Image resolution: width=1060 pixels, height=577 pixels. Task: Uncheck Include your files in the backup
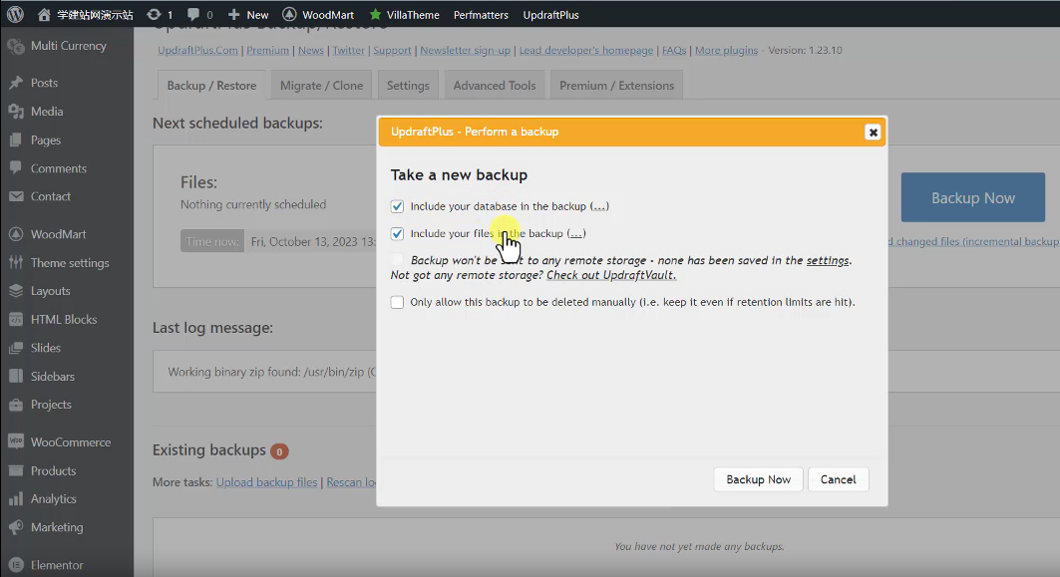397,234
